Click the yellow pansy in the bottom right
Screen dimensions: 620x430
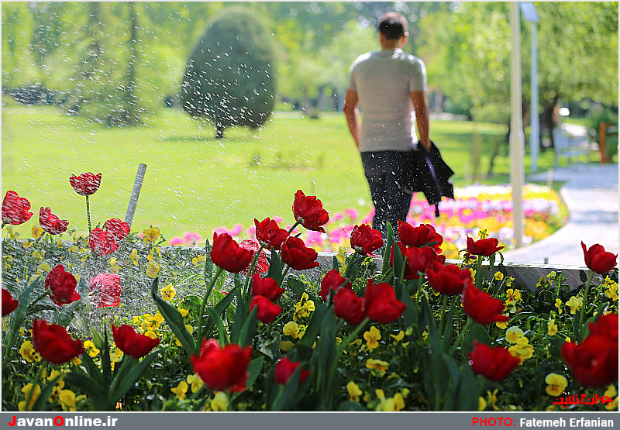coord(556,384)
